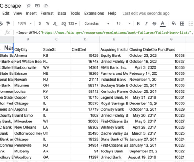
Task: Select column B header
Action: (28, 39)
